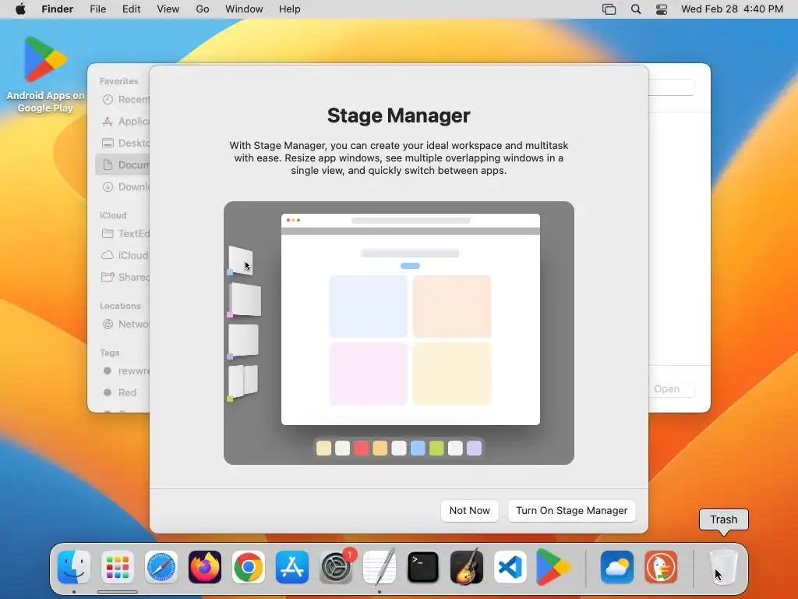Image resolution: width=798 pixels, height=599 pixels.
Task: Click the Stage Manager menu bar icon
Action: 609,9
